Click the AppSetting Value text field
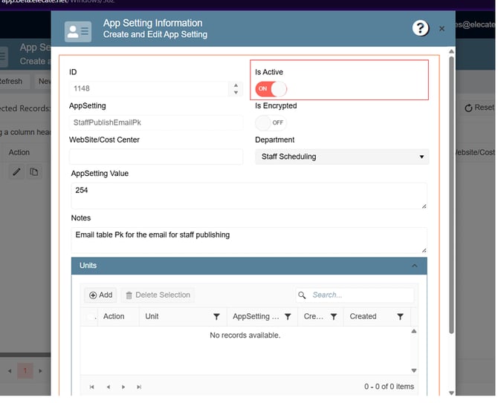Viewport: 498px width, 403px height. tap(249, 195)
